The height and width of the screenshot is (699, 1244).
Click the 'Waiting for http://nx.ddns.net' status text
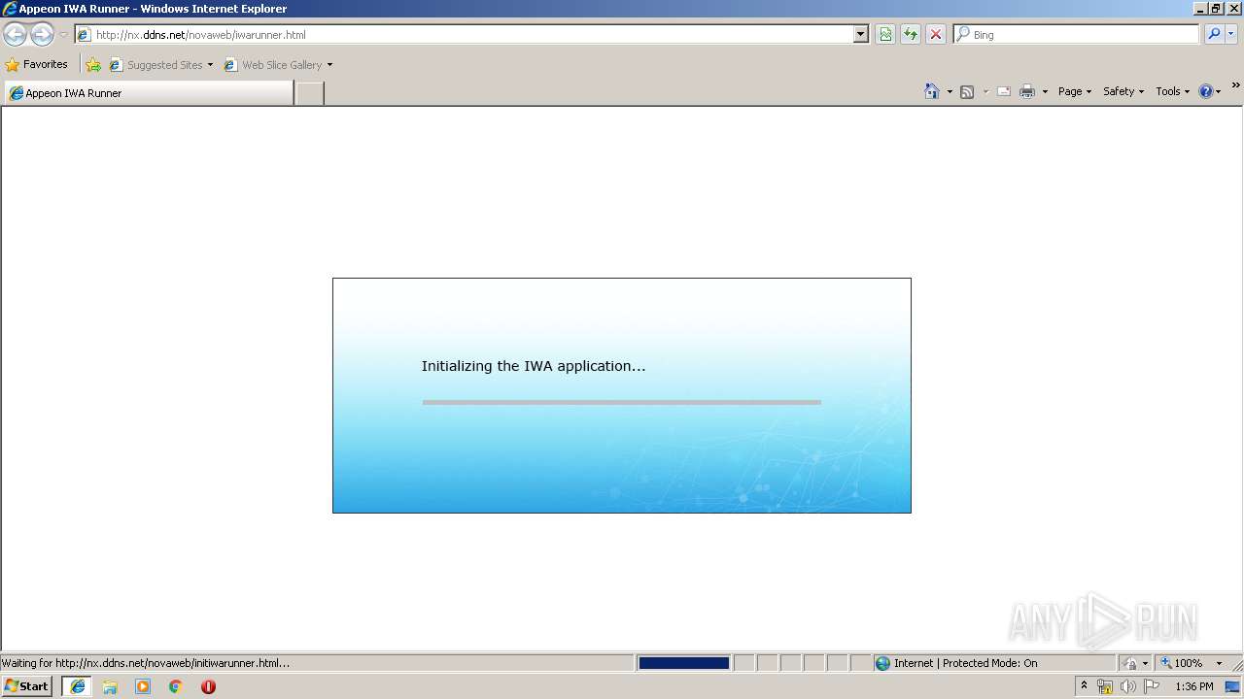coord(146,663)
